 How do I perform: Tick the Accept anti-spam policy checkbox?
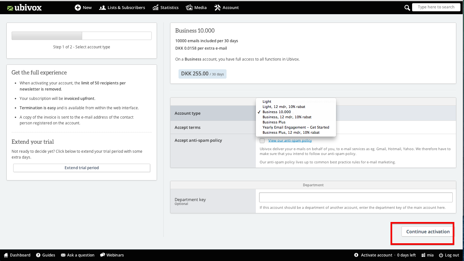click(262, 140)
